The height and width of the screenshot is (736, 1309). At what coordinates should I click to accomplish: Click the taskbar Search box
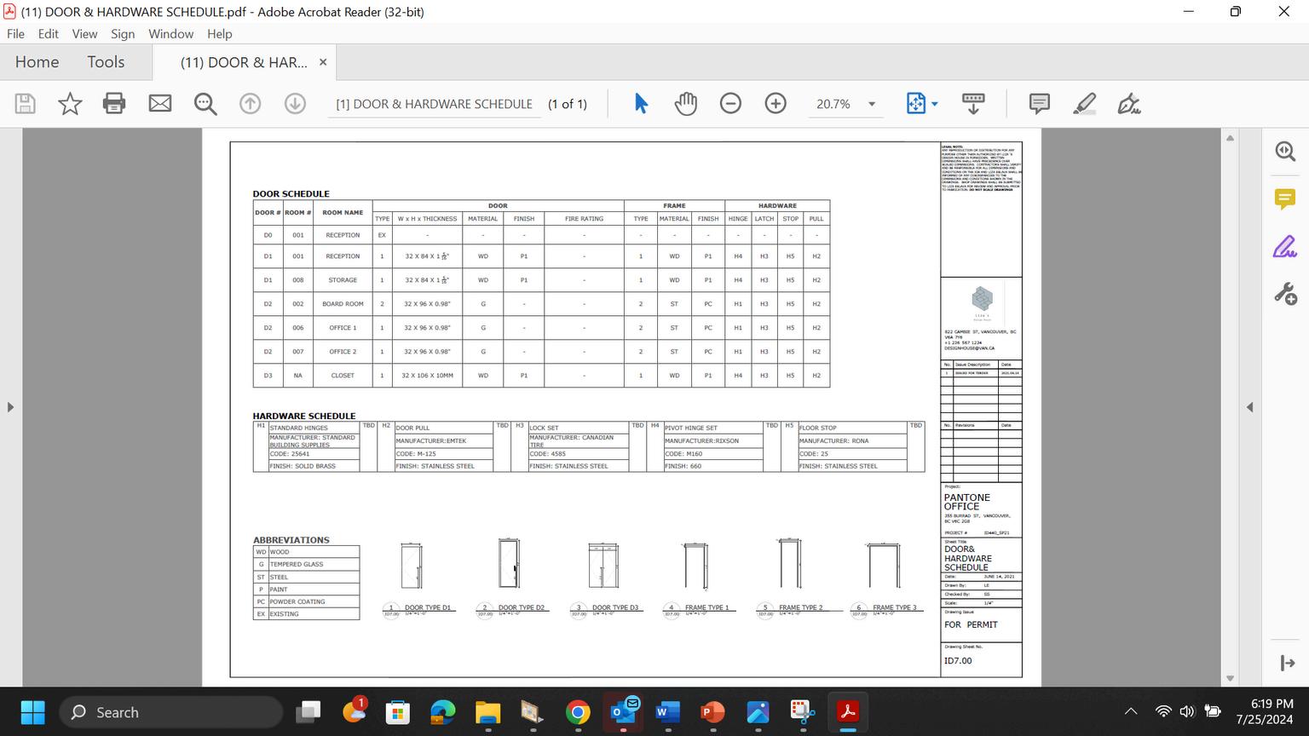[170, 712]
